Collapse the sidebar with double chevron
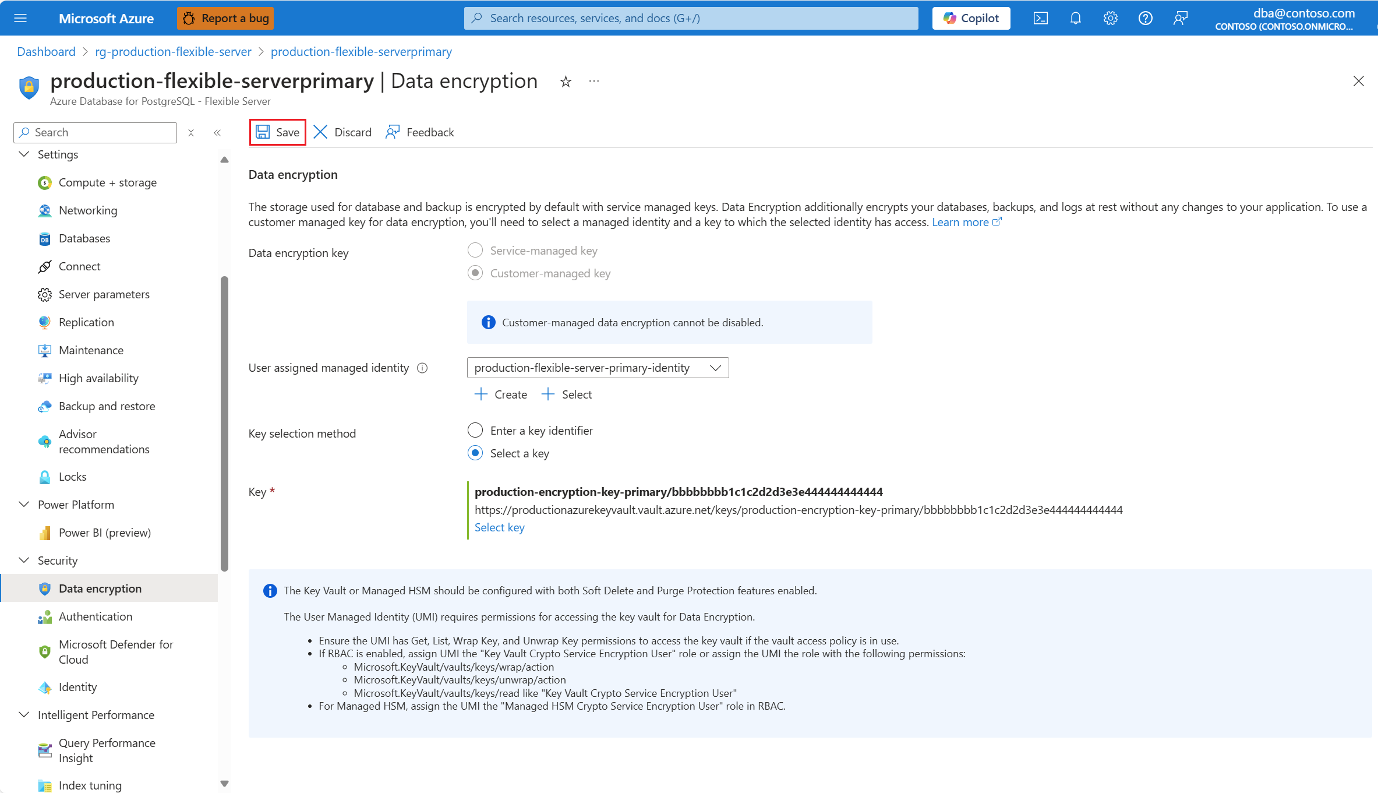 pos(217,133)
